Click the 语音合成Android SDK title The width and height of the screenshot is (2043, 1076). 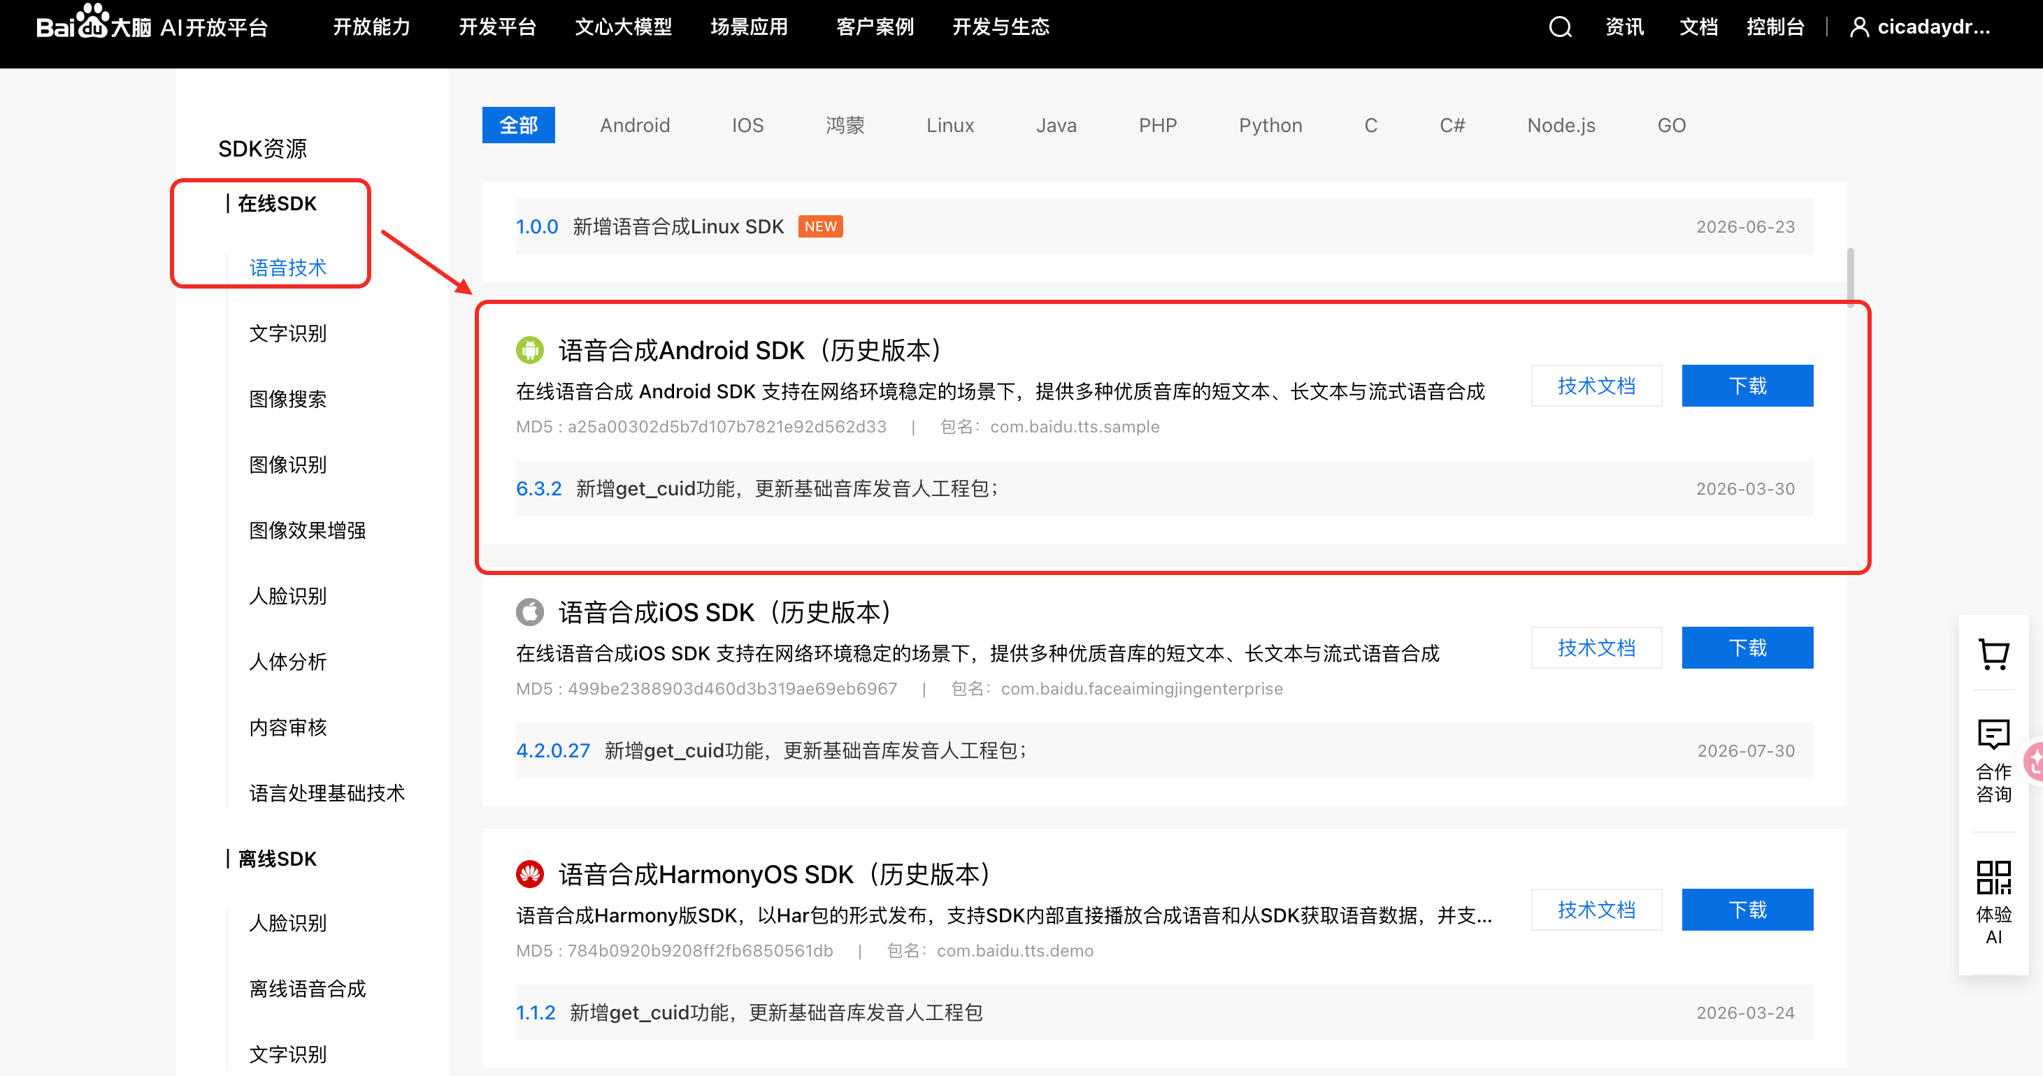[750, 350]
